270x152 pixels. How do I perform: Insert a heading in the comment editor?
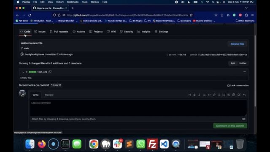click(189, 95)
